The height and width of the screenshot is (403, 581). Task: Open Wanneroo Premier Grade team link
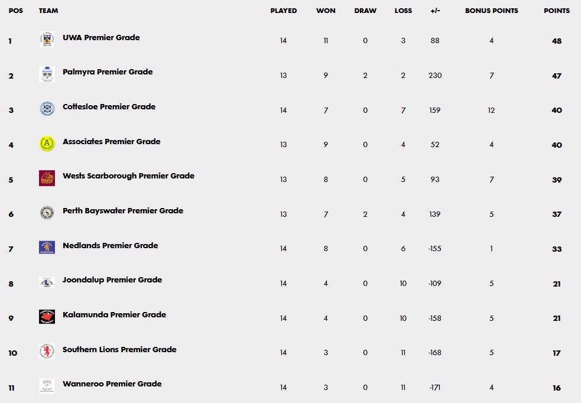point(112,383)
